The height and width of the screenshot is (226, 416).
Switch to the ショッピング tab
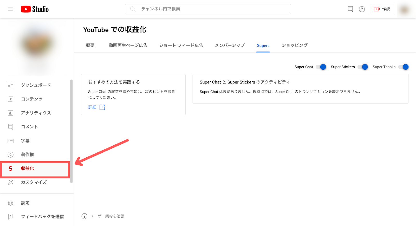295,46
